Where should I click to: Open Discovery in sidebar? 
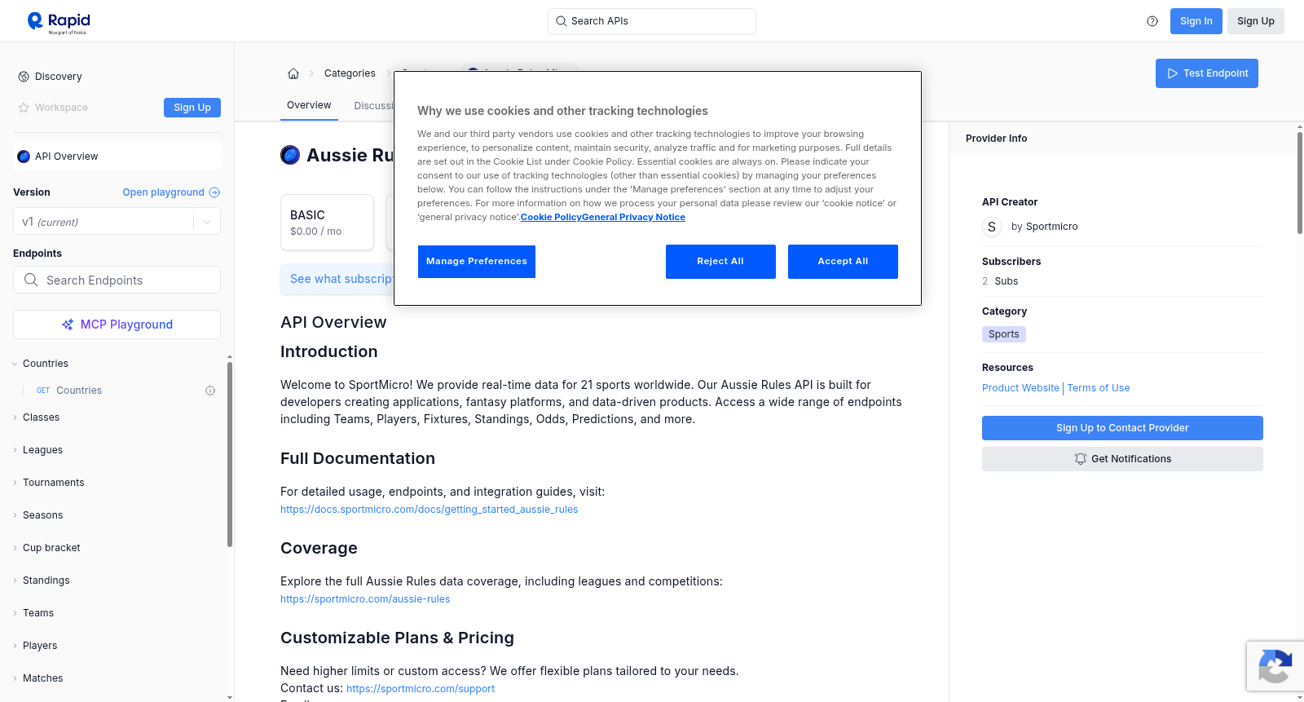point(59,77)
